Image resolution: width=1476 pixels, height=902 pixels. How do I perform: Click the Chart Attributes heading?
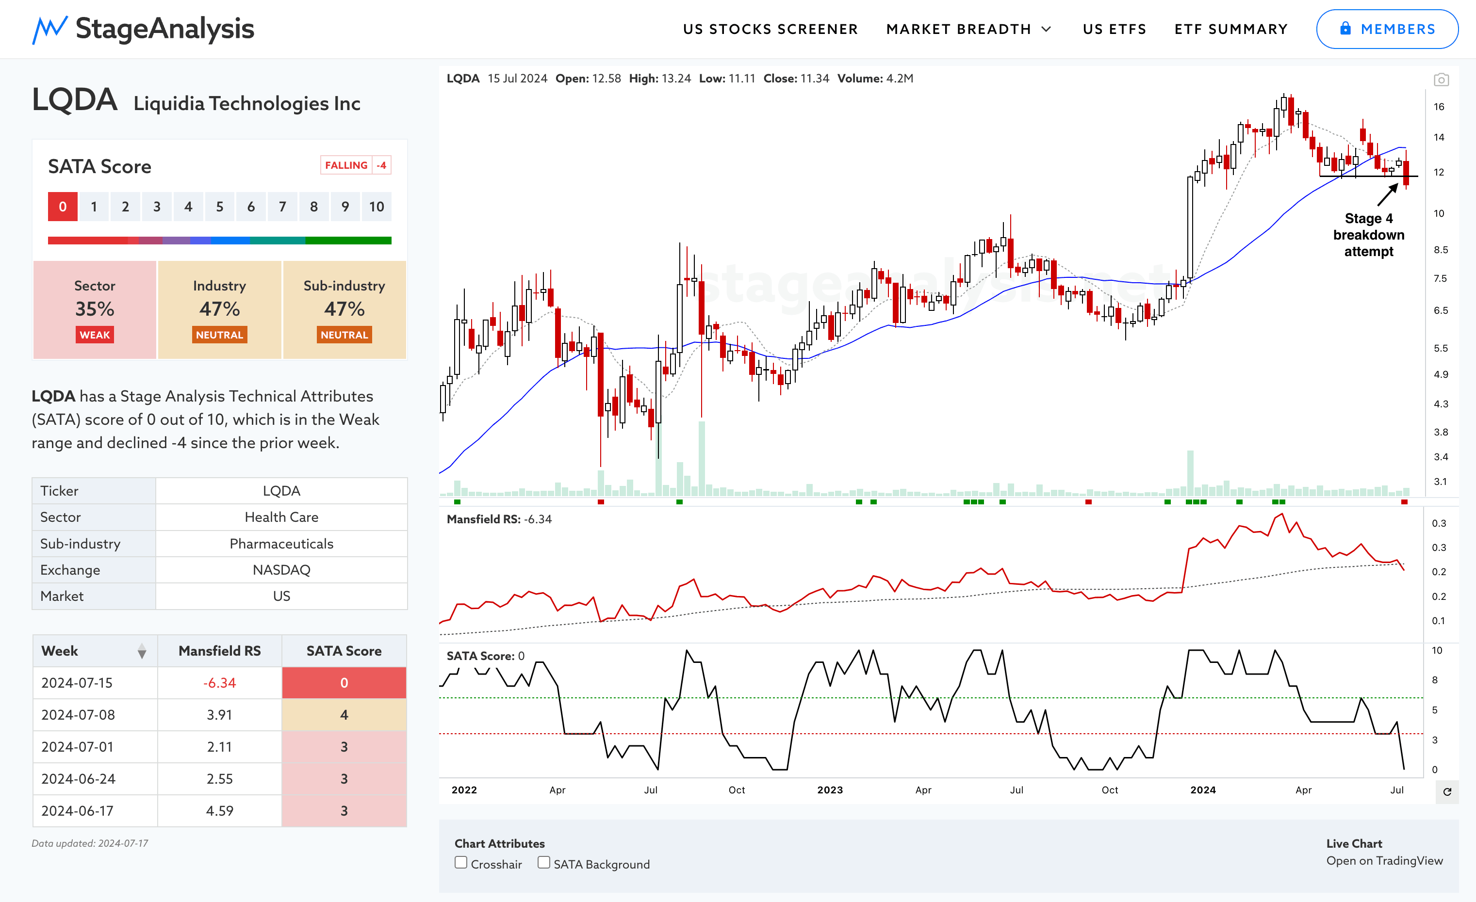click(500, 843)
